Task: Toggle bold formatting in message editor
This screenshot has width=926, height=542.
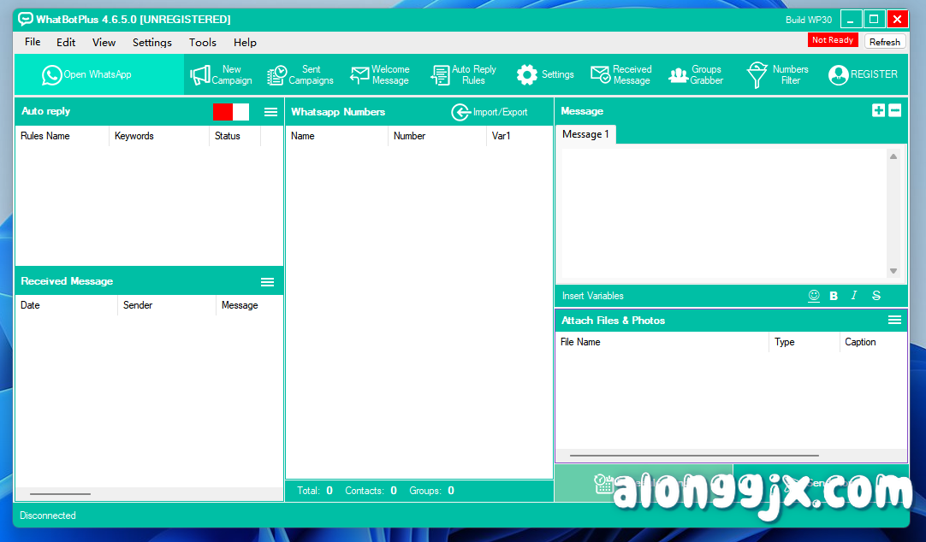Action: 833,295
